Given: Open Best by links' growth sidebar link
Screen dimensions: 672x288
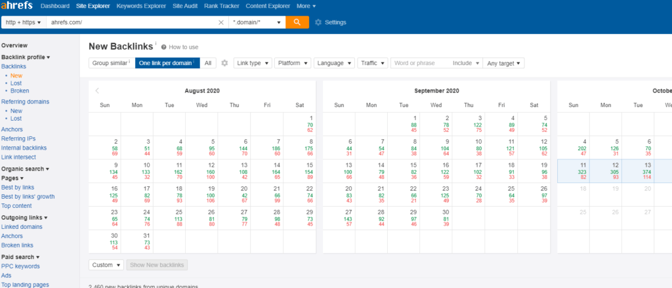Looking at the screenshot, I should [28, 197].
